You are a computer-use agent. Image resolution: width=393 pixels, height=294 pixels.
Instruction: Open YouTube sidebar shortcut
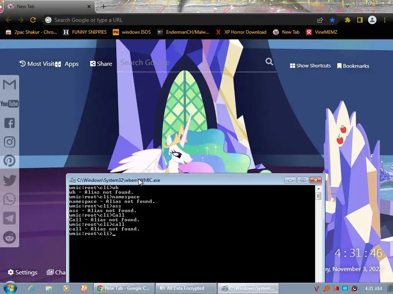click(10, 104)
